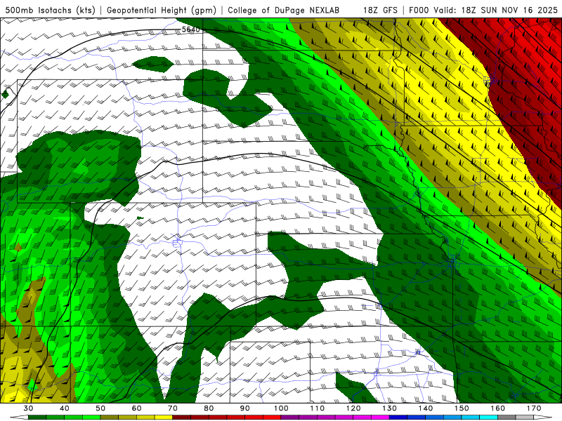This screenshot has height=421, width=562.
Task: Click the "18Z SUN NOV 16 2025" valid time
Action: (509, 10)
